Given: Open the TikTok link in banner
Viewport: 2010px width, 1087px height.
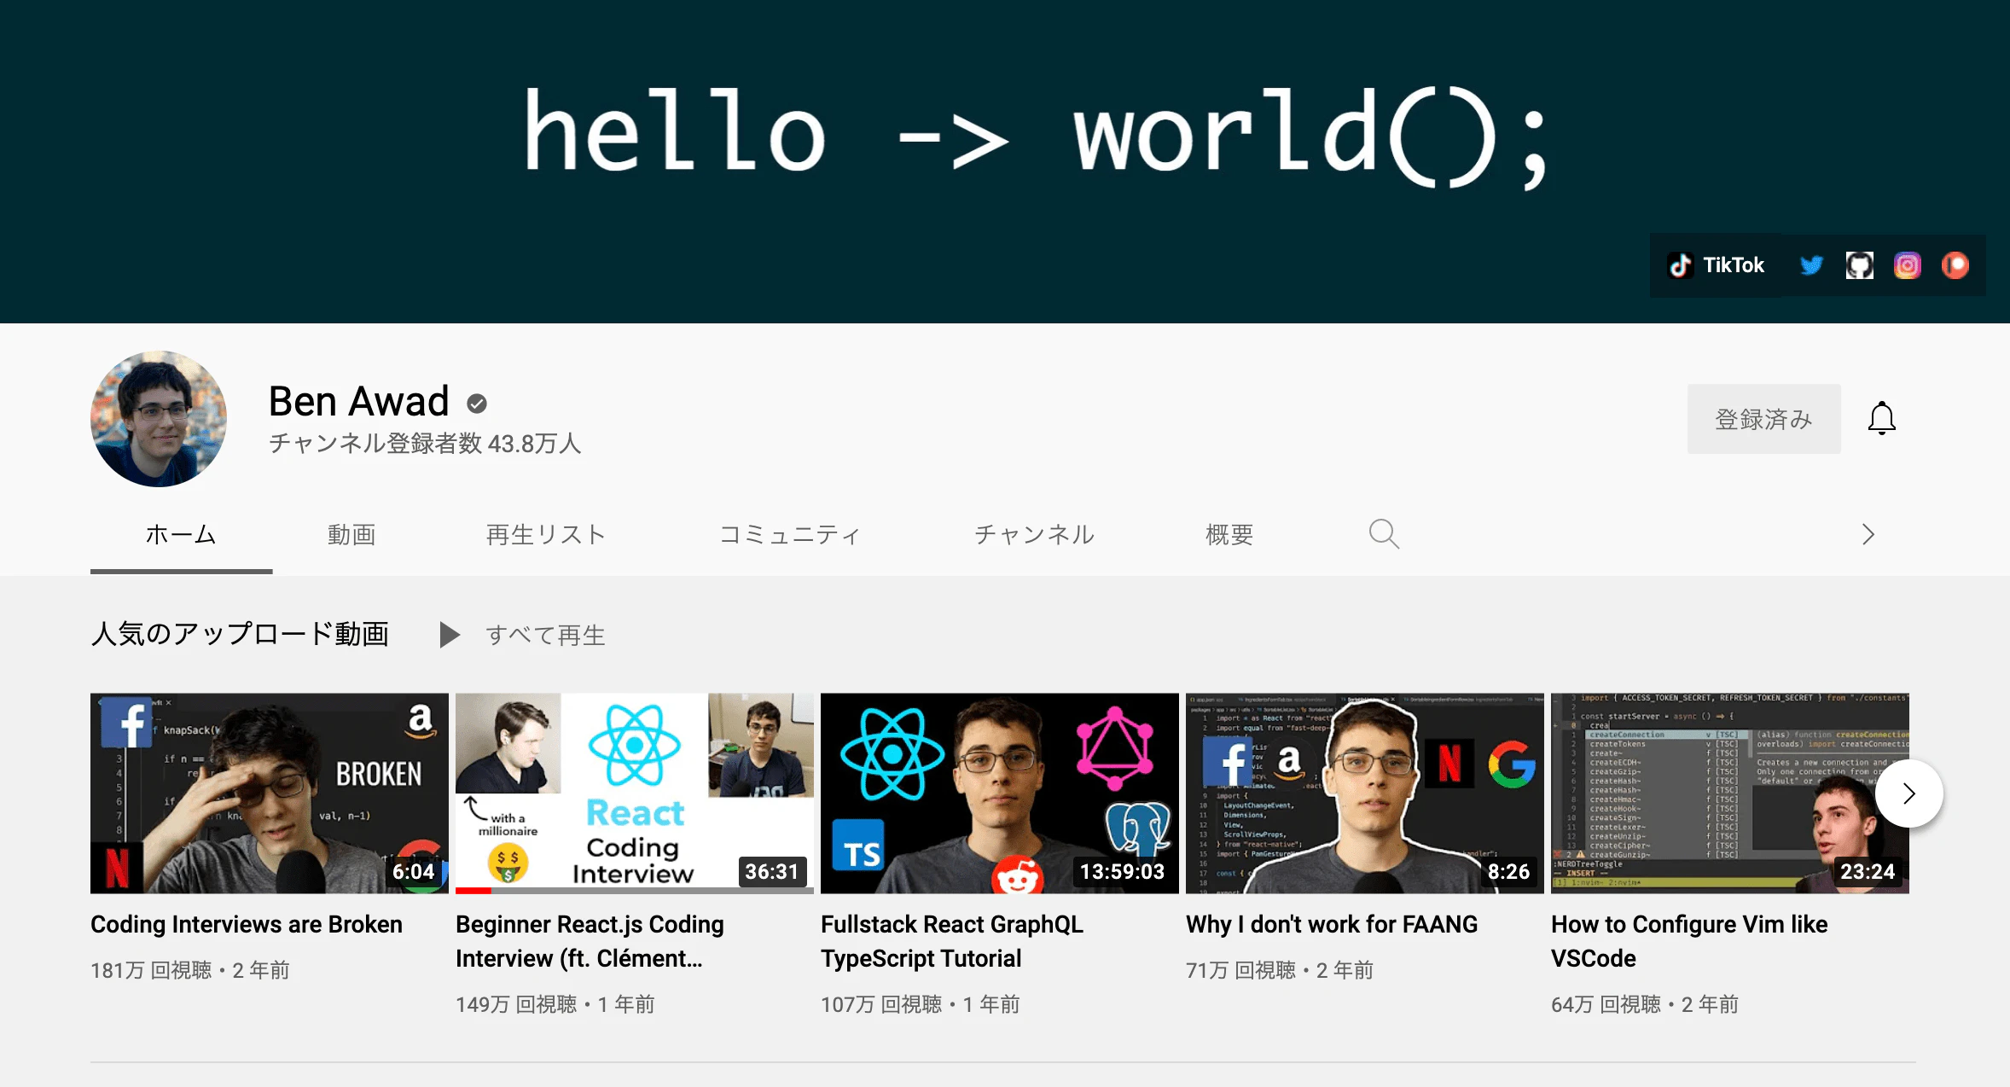Looking at the screenshot, I should click(1717, 265).
